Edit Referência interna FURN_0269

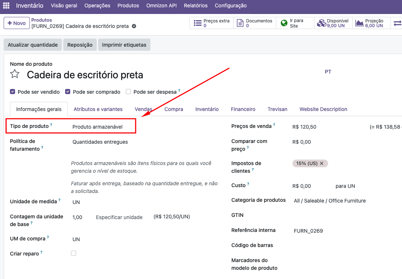point(308,231)
